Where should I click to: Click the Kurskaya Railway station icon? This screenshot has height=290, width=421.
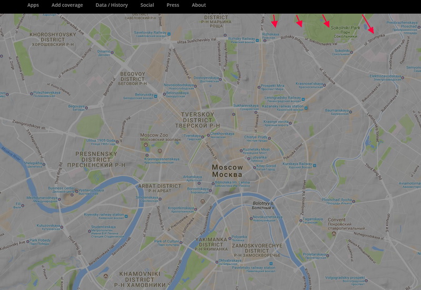[314, 165]
